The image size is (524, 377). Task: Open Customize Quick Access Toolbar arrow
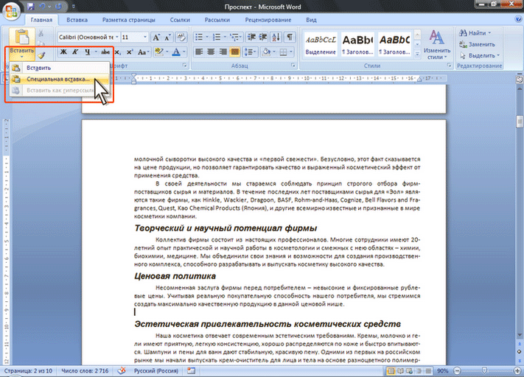74,7
